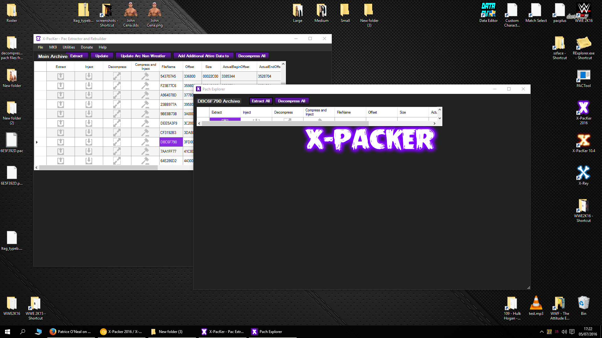Open Utilities menu in X-PacKer
602x338 pixels.
69,47
